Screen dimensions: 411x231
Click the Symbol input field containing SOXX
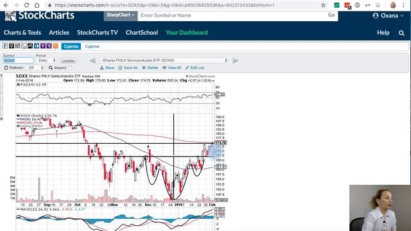click(19, 60)
